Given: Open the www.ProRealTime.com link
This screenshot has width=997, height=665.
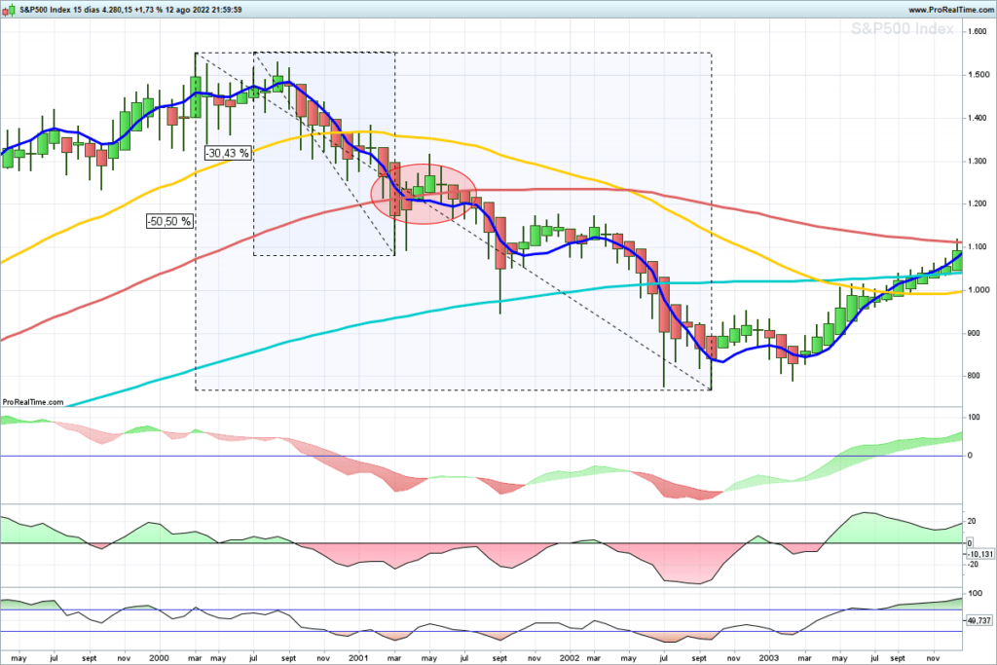Looking at the screenshot, I should [x=950, y=10].
